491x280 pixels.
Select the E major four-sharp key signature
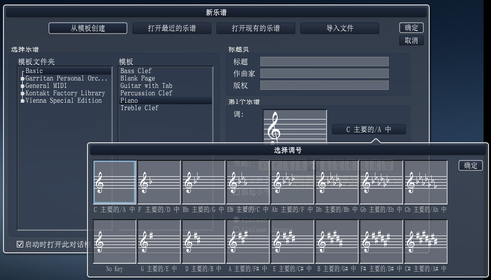pos(292,241)
